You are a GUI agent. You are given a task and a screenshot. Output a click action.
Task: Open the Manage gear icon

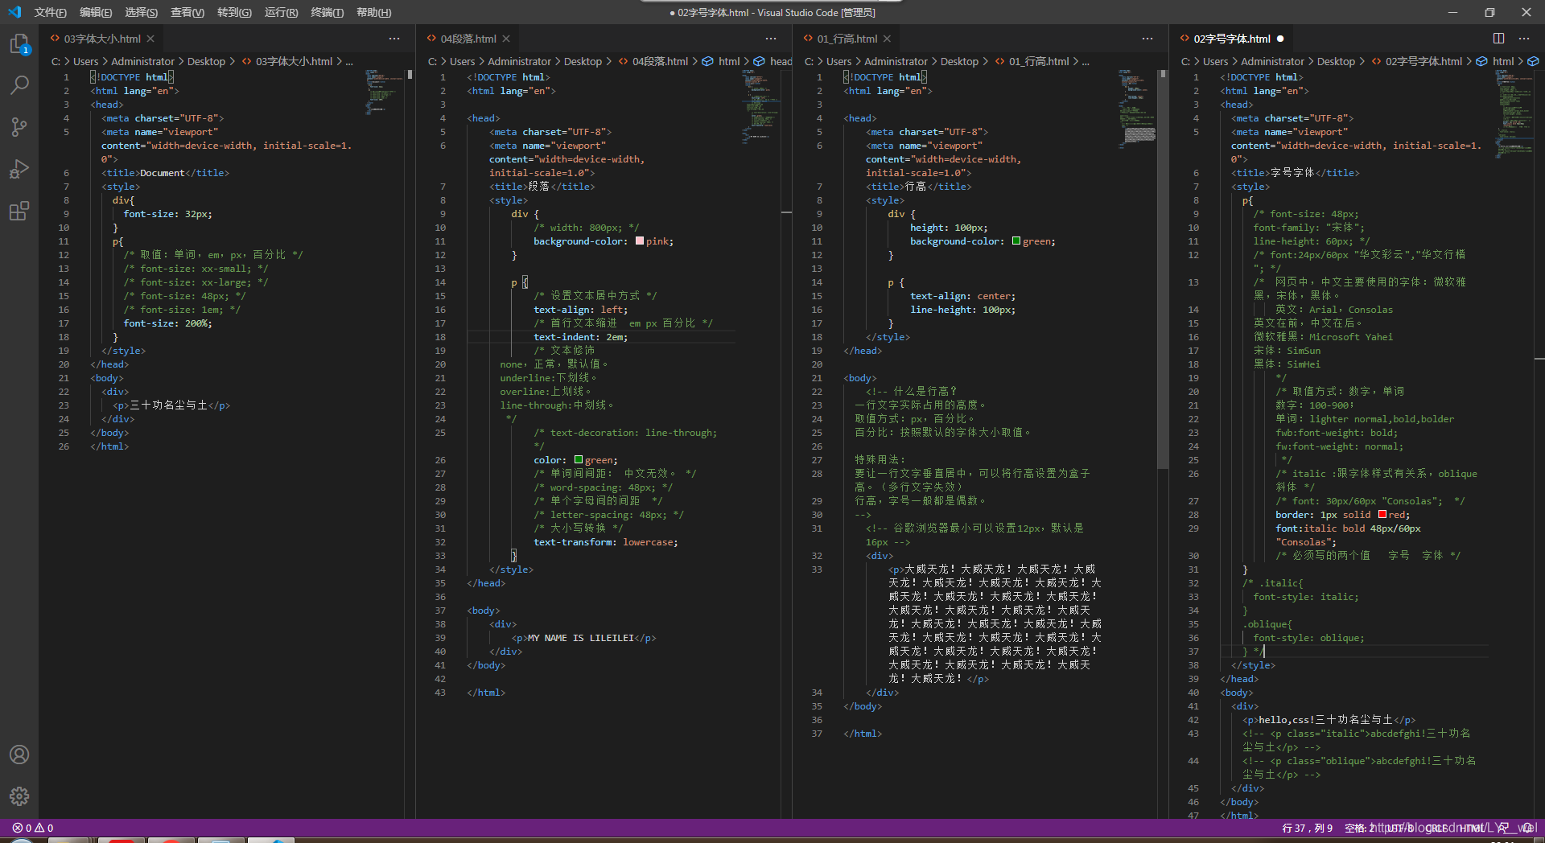(19, 796)
